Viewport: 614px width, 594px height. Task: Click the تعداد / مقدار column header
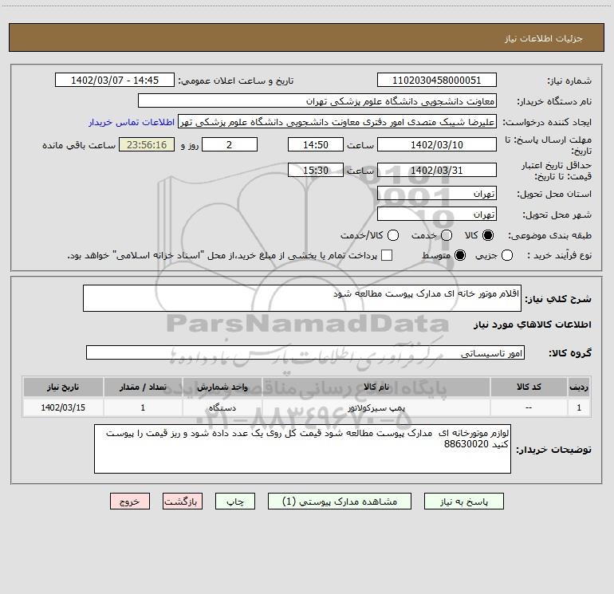[143, 387]
